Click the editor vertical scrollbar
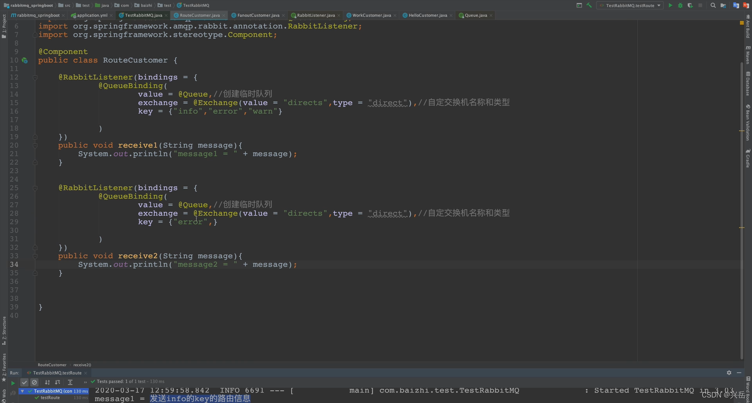 tap(741, 211)
